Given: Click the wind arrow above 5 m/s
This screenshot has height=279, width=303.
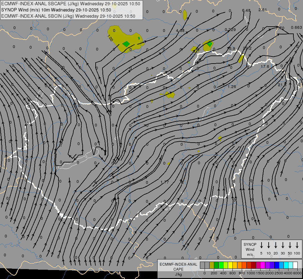Looking at the screenshot, I should pyautogui.click(x=261, y=245).
